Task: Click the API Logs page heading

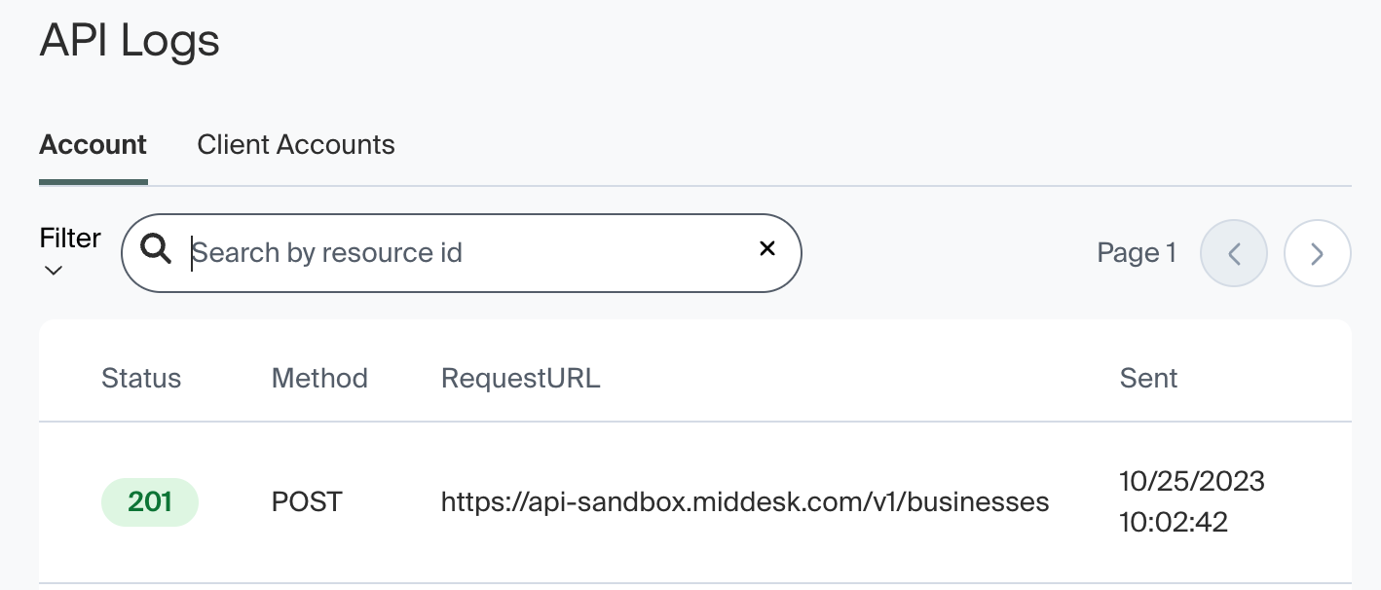Action: click(x=130, y=41)
